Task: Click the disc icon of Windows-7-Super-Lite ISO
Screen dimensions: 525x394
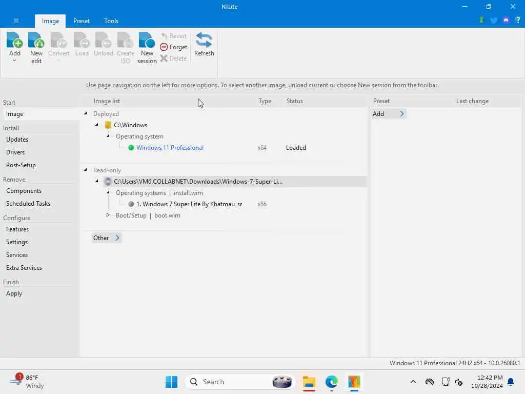Action: click(108, 182)
